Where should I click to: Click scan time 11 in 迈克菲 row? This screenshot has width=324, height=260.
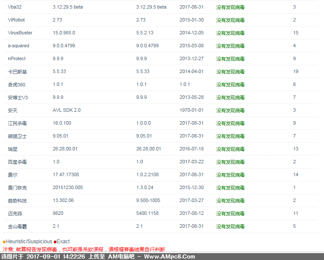(x=296, y=214)
